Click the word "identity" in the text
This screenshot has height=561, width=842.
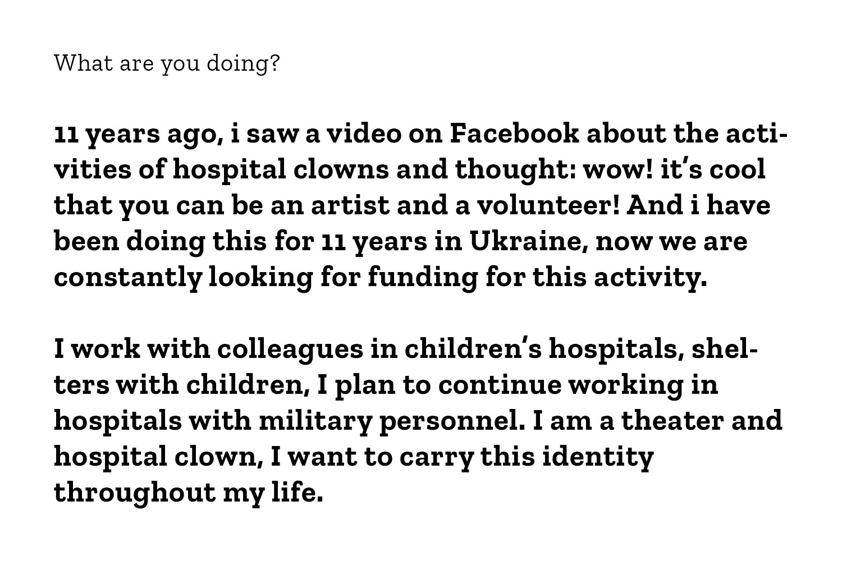tap(598, 458)
